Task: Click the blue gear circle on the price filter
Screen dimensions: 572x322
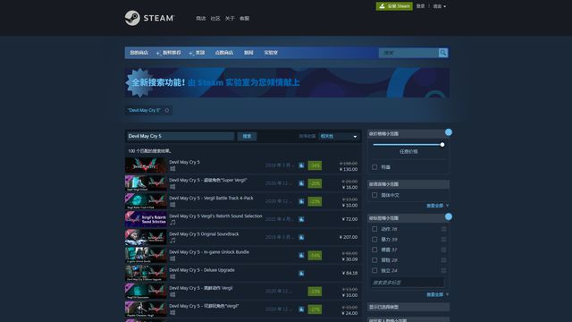Action: coord(449,132)
